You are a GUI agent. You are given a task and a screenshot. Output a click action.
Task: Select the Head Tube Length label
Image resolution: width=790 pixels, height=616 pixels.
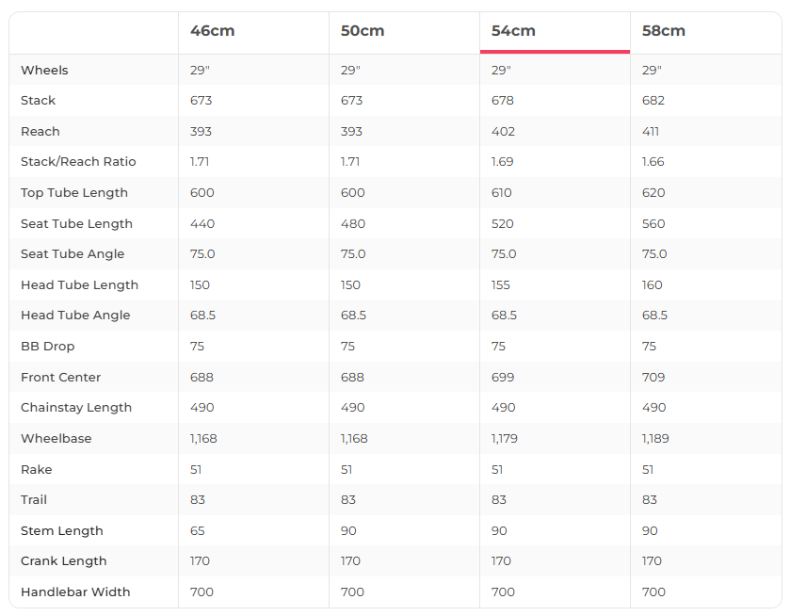tap(79, 285)
